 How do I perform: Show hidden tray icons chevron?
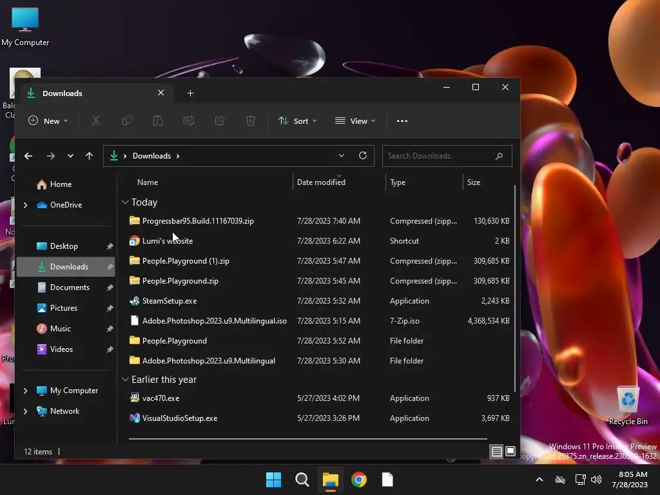point(539,480)
